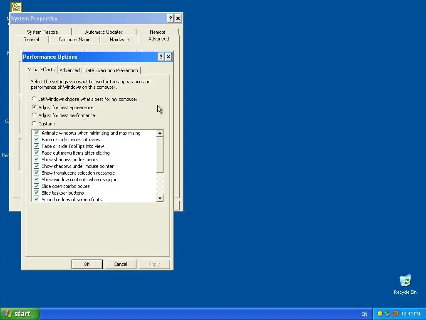
Task: Open Recycle Bin desktop icon
Action: (x=405, y=284)
